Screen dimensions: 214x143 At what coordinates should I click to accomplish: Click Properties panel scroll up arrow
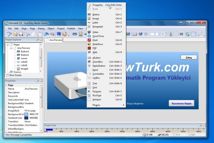(41, 85)
